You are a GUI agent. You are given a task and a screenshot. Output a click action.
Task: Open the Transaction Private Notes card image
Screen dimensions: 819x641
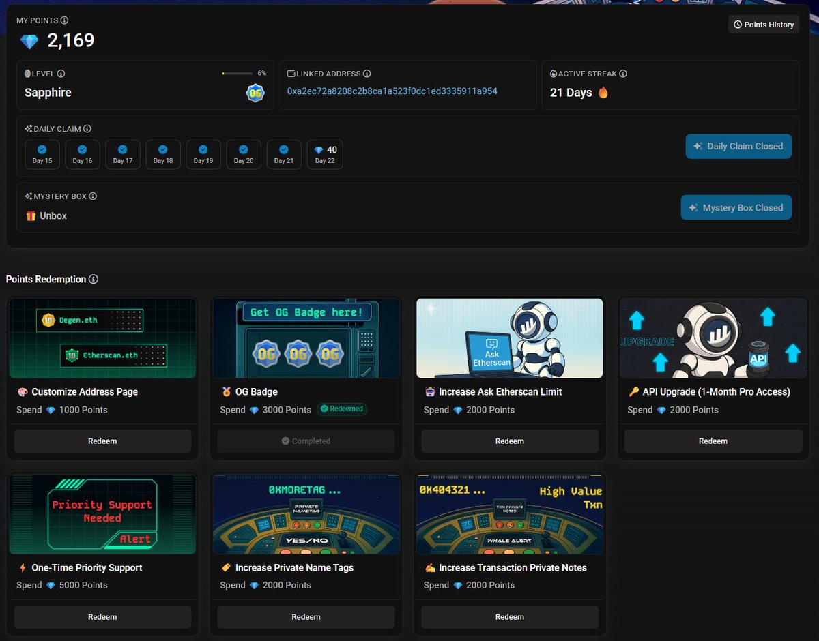(x=509, y=514)
